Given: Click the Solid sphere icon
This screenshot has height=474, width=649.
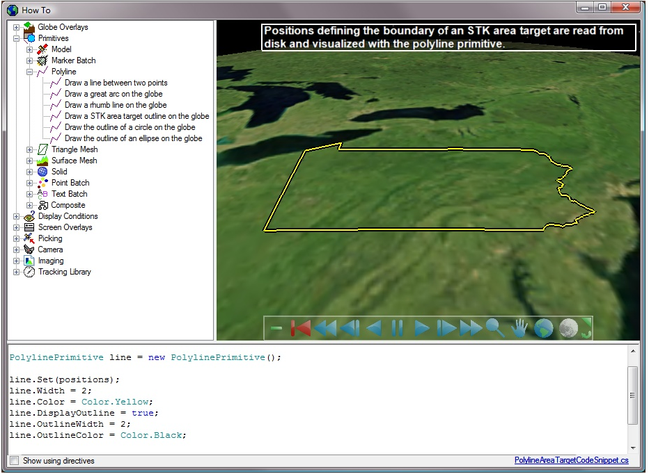Looking at the screenshot, I should coord(42,172).
